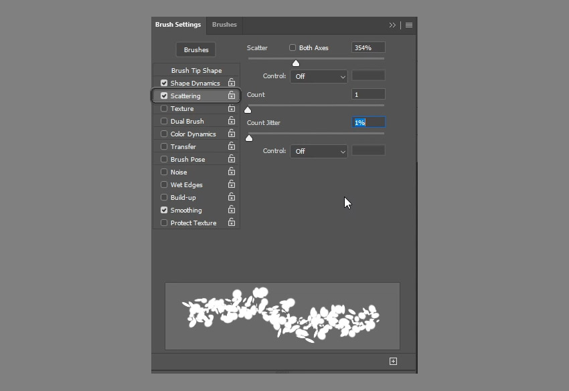Screen dimensions: 569x391
Task: Lock the Dual Brush setting
Action: pos(232,121)
